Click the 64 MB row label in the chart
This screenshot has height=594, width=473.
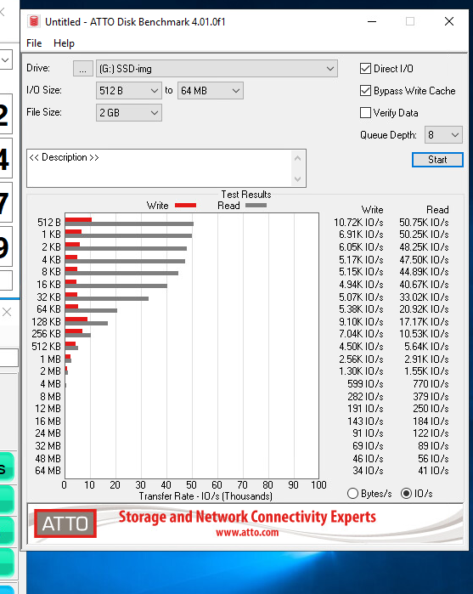coord(48,471)
